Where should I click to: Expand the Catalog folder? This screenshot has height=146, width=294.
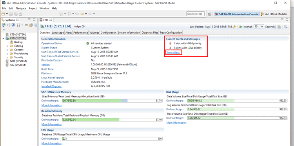coord(7,46)
